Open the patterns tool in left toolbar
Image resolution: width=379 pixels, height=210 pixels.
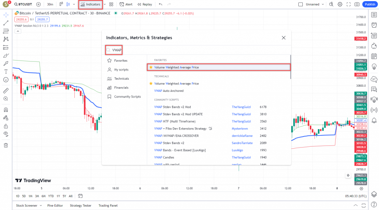point(6,39)
